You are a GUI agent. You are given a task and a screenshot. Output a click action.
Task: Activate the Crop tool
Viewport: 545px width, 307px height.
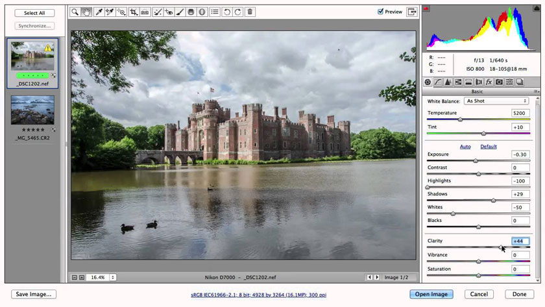click(x=133, y=12)
